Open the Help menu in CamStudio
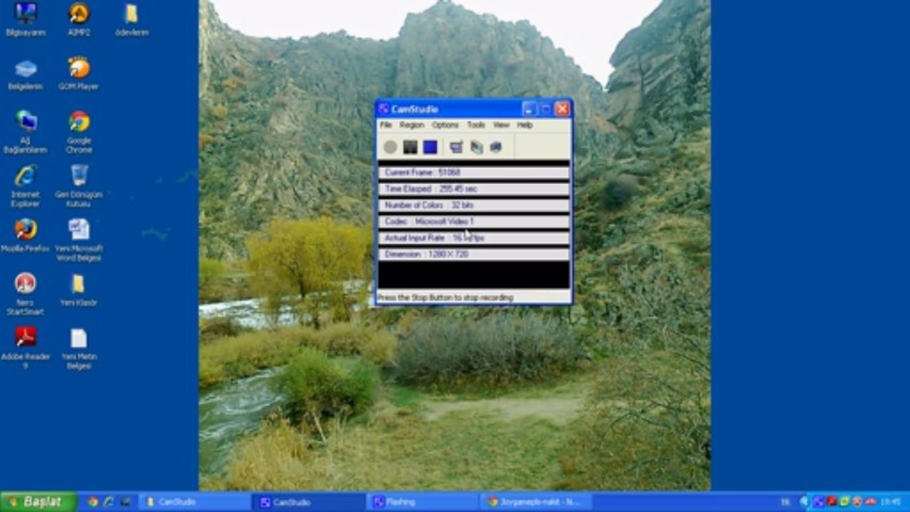Screen dimensions: 910x512 point(524,124)
